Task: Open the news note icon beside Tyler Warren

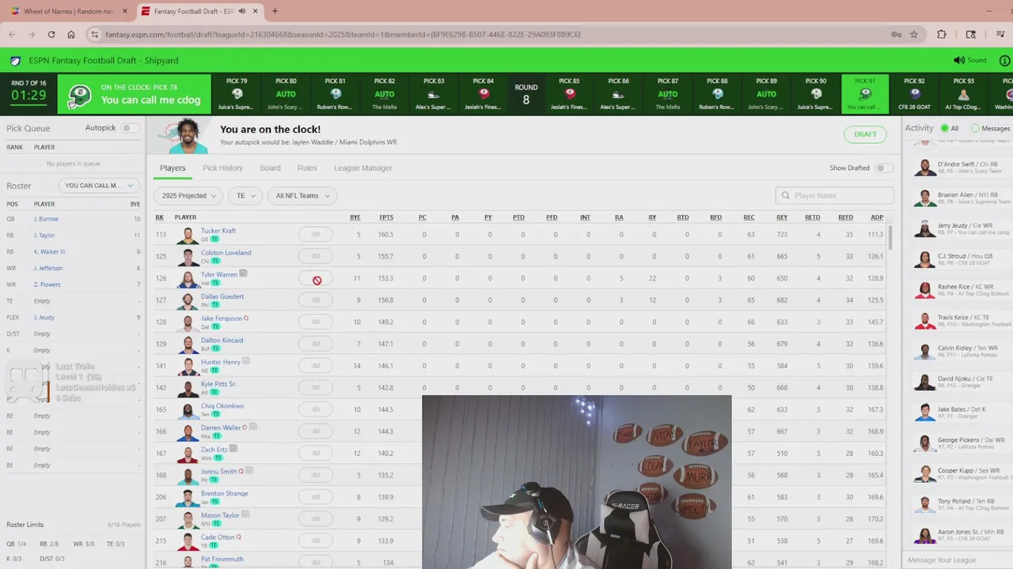Action: pyautogui.click(x=243, y=273)
